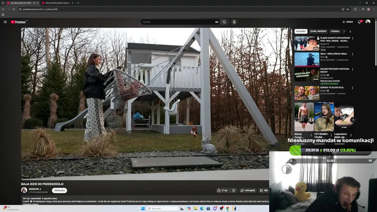Image resolution: width=377 pixels, height=212 pixels.
Task: Open YouTube notifications bell
Action: click(x=360, y=22)
